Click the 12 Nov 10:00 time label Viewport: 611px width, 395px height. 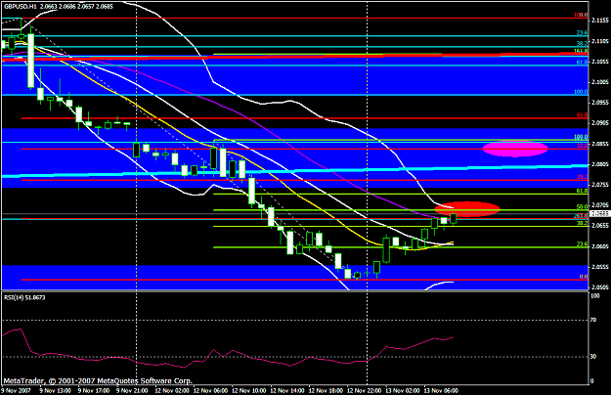click(x=248, y=390)
